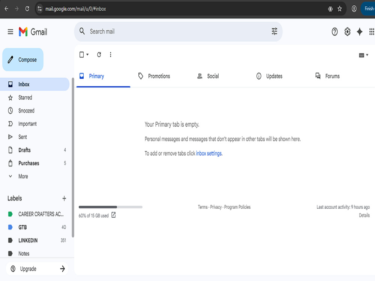
Task: View site information icon in address bar
Action: point(40,9)
